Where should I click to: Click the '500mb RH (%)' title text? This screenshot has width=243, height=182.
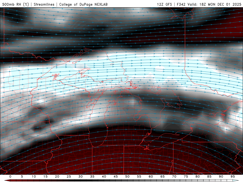[x=15, y=4]
